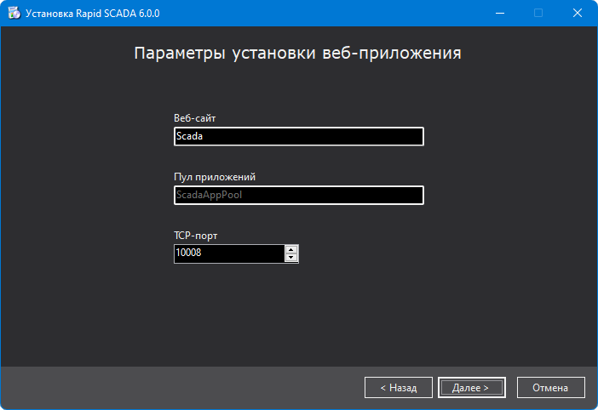Go back with the Назад button

(x=399, y=388)
